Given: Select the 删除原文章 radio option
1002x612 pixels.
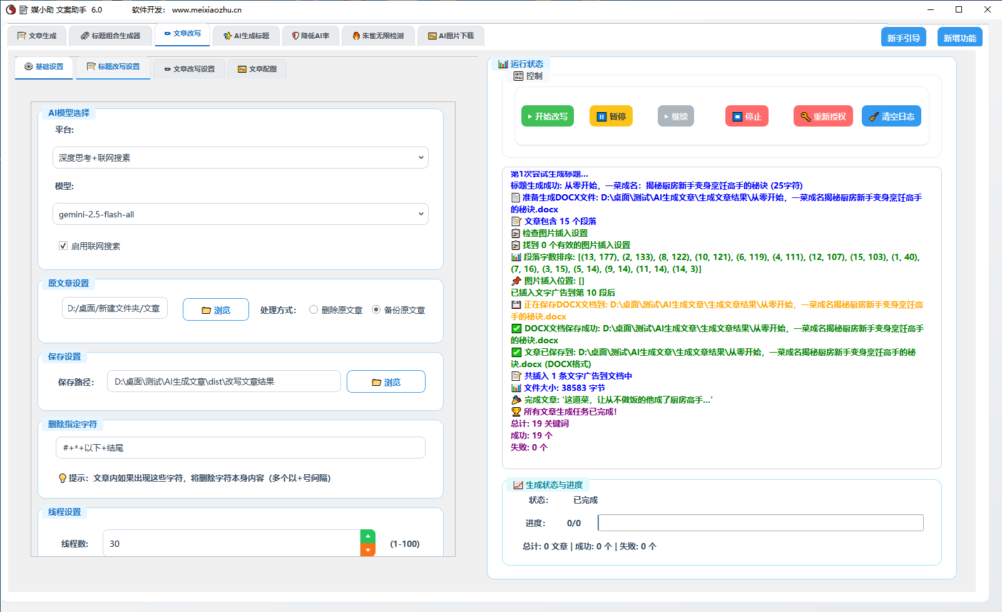Looking at the screenshot, I should [312, 309].
